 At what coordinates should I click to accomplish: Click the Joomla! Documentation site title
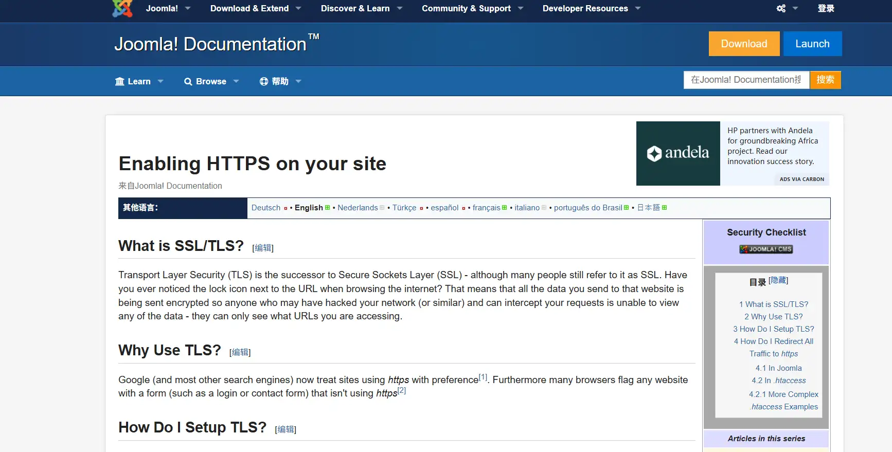pyautogui.click(x=217, y=44)
